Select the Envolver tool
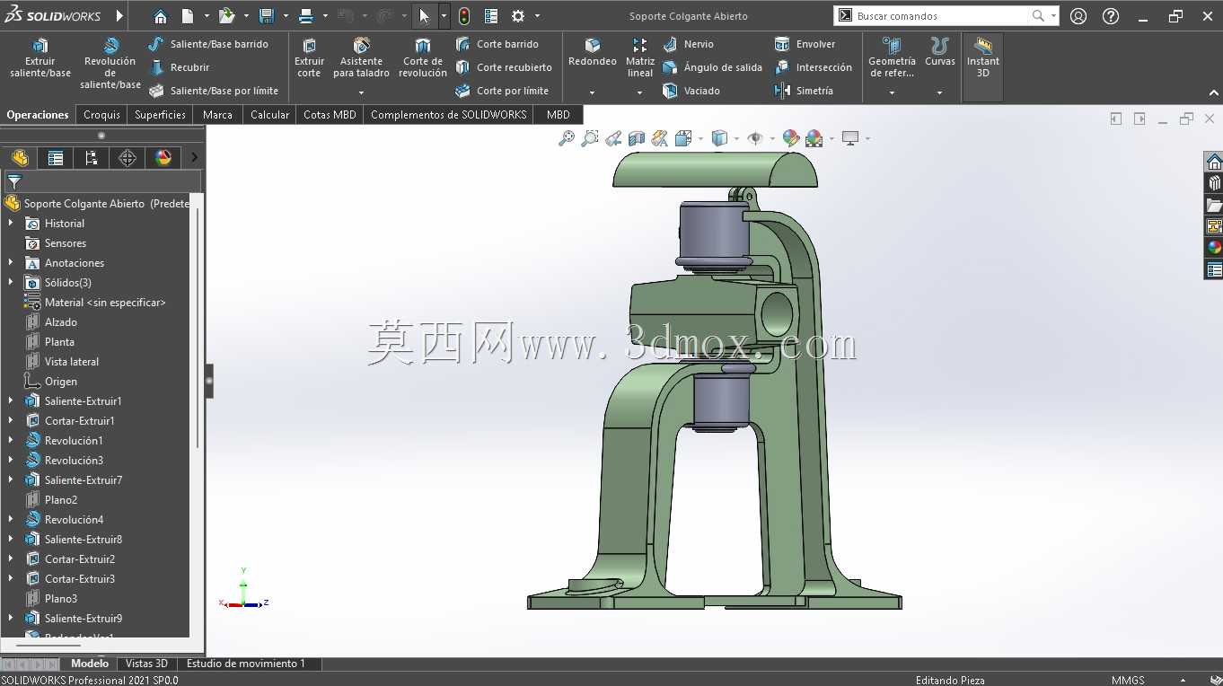 805,44
